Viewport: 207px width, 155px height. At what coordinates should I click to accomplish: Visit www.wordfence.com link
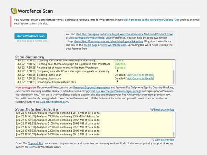pyautogui.click(x=114, y=45)
